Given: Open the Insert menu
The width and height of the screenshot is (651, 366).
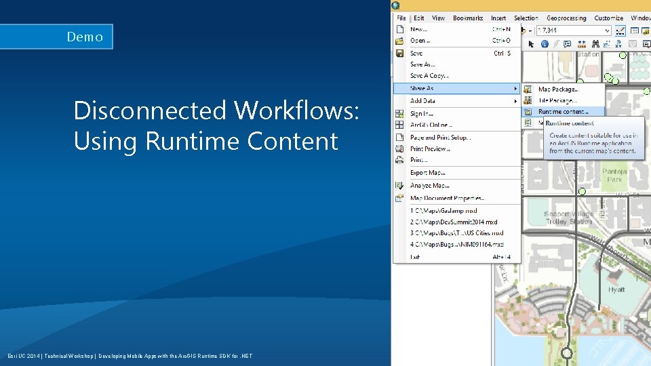Looking at the screenshot, I should [x=498, y=18].
